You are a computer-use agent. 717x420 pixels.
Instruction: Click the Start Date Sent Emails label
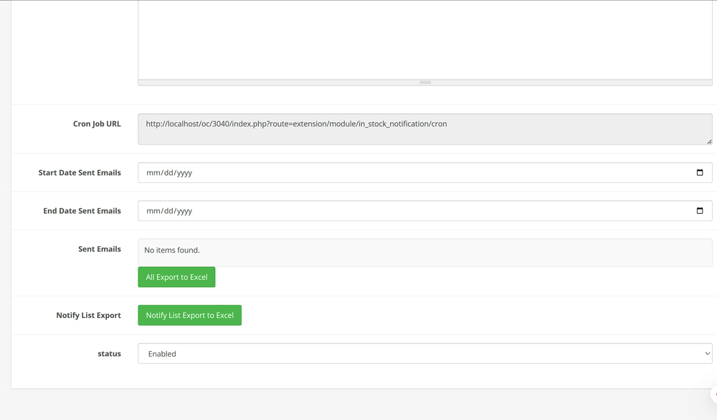(x=80, y=173)
